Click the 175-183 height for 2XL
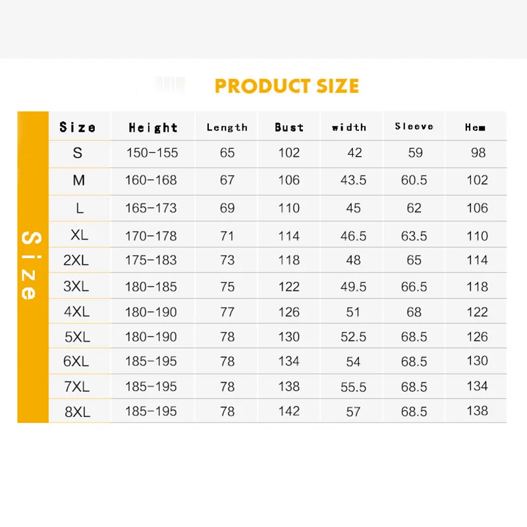Viewport: 527px width, 527px height. (151, 260)
